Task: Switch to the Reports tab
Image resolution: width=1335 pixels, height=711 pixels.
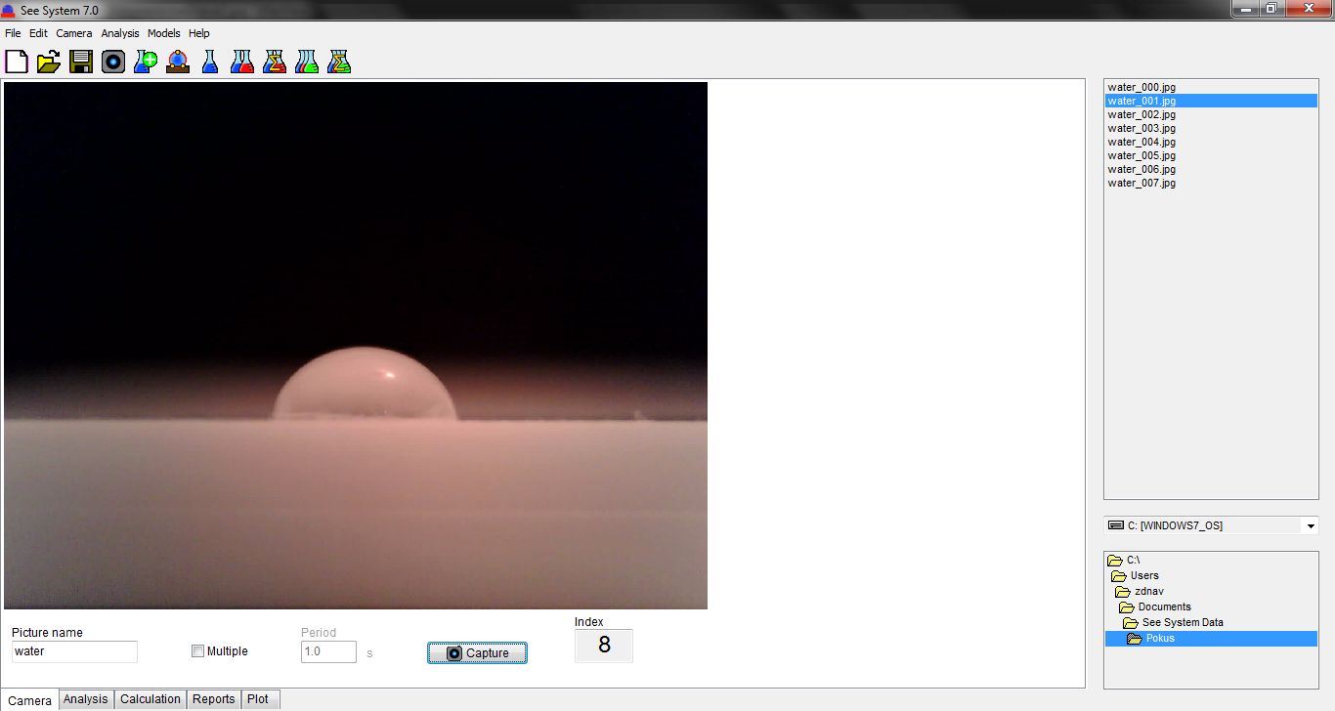Action: pyautogui.click(x=213, y=699)
